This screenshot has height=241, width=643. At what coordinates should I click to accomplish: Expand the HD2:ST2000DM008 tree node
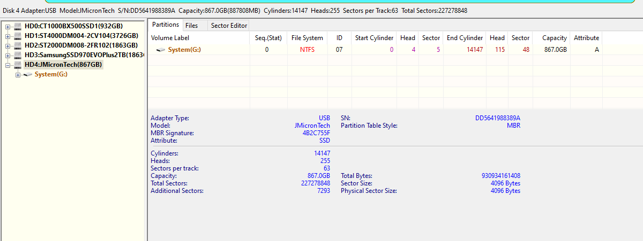pos(8,45)
